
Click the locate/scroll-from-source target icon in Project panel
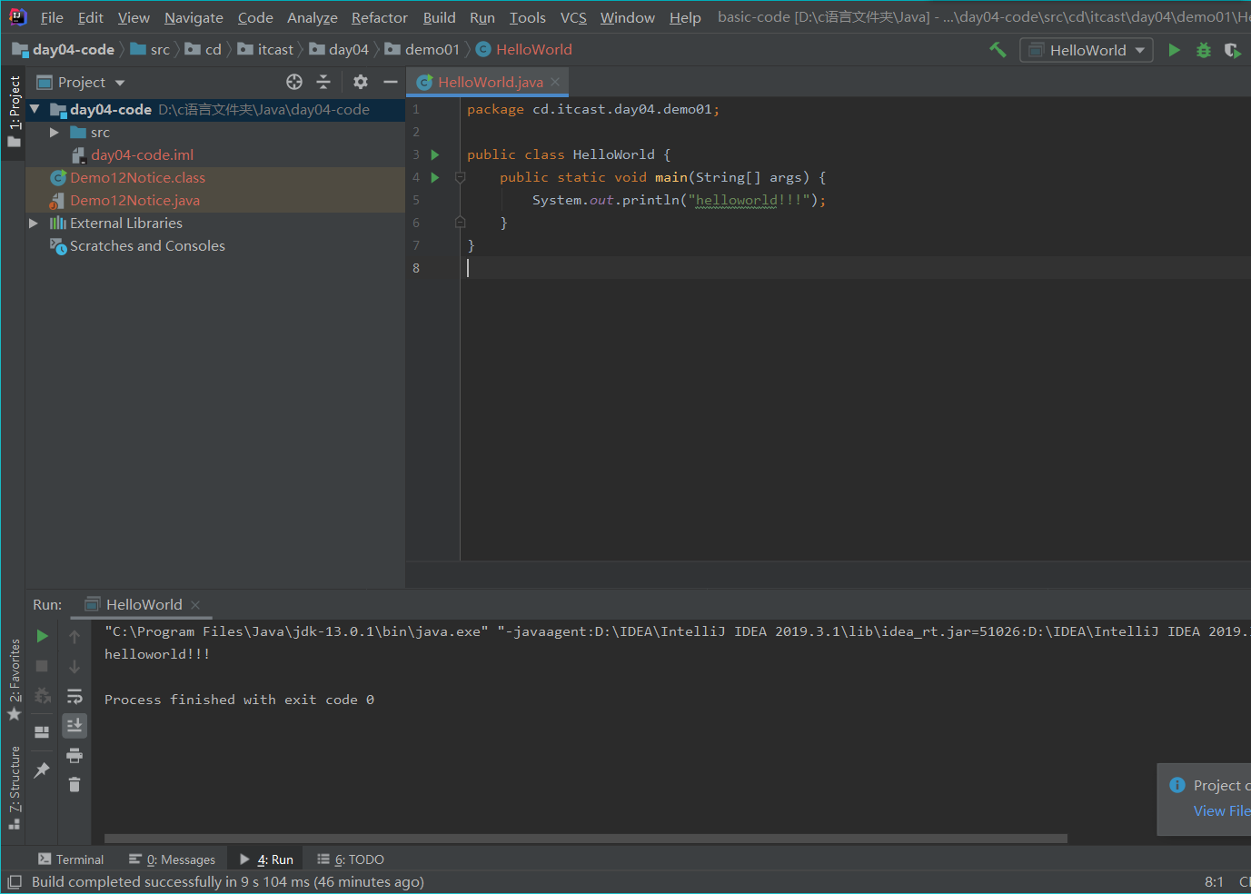pos(294,82)
